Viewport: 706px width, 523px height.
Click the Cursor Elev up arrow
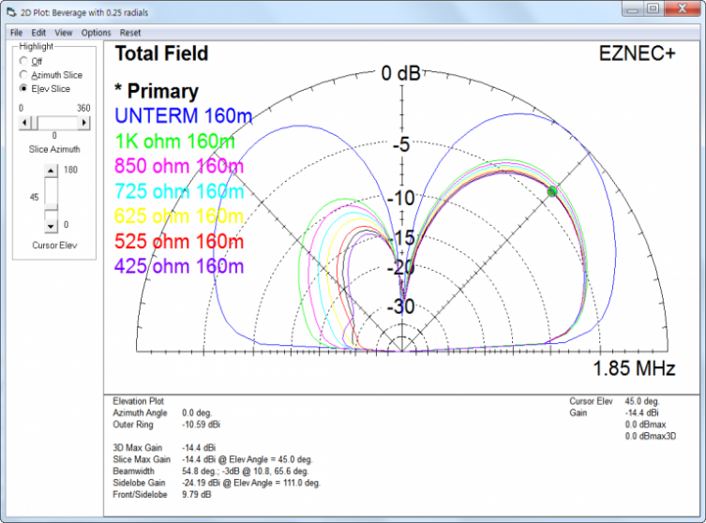(x=52, y=170)
